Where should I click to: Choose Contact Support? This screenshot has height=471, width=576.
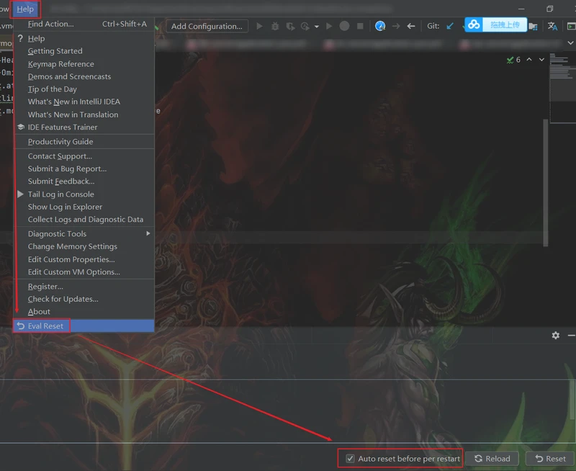pos(84,156)
